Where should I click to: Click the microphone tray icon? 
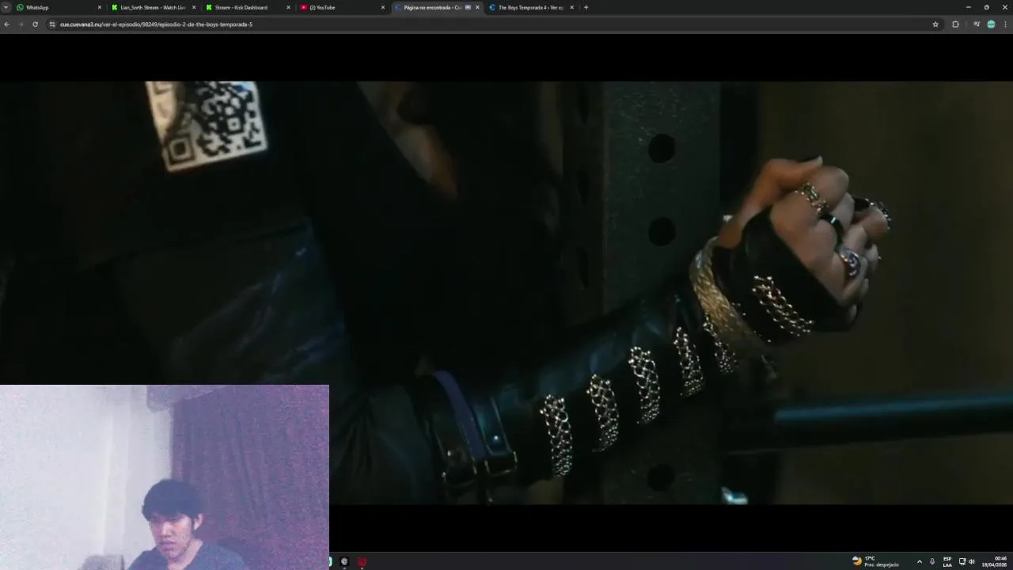[932, 561]
